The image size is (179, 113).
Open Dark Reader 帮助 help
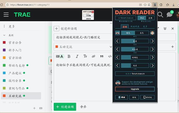point(121,97)
